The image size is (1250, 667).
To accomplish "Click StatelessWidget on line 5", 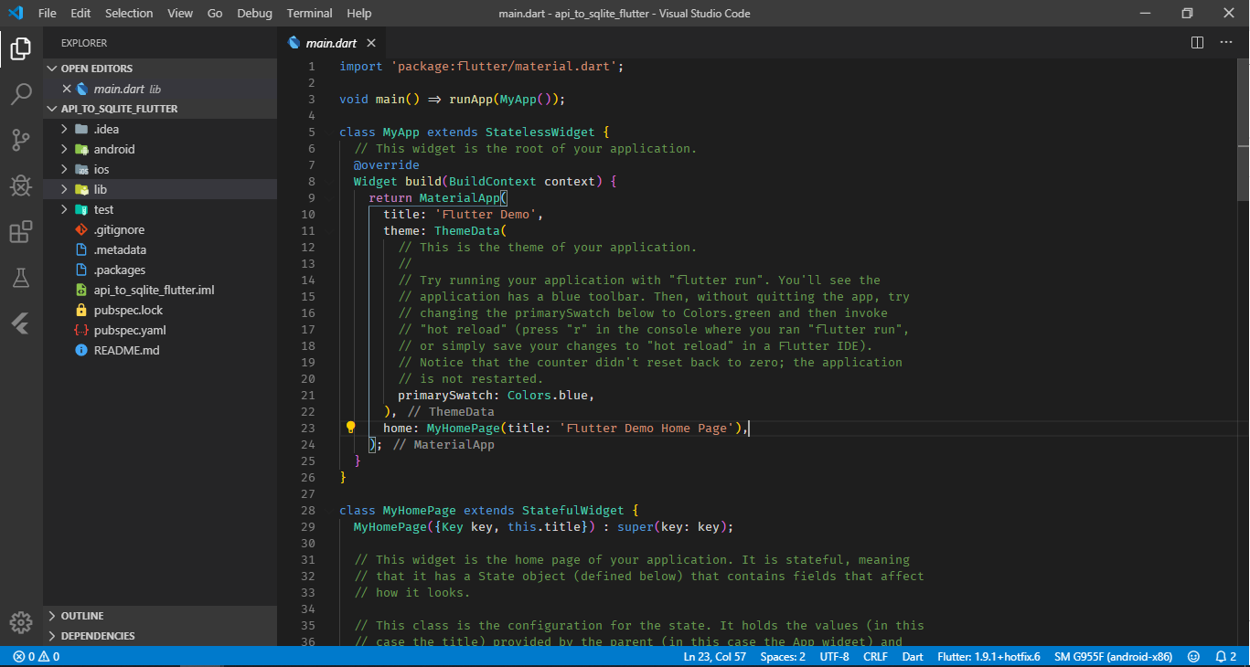I will tap(540, 132).
